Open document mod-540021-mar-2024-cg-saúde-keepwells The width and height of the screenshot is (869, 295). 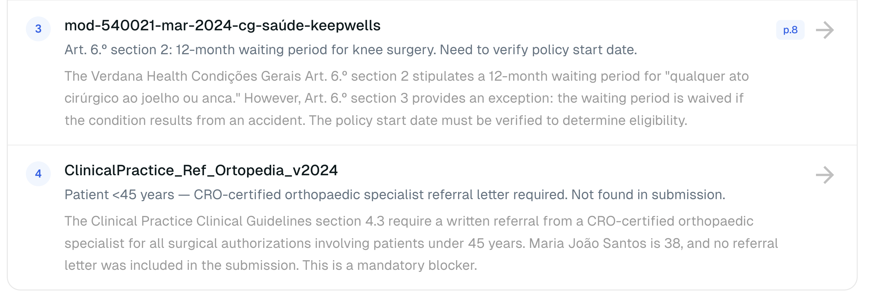(x=223, y=25)
